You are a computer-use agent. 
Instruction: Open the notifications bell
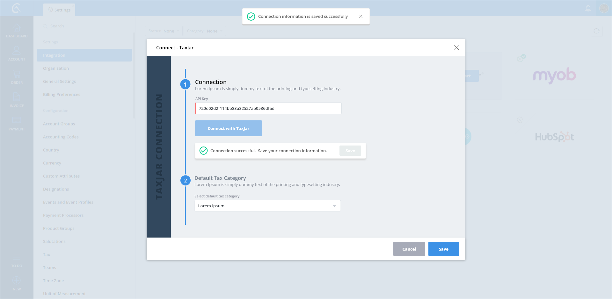click(x=588, y=9)
